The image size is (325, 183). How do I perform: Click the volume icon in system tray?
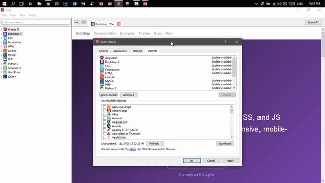point(279,4)
